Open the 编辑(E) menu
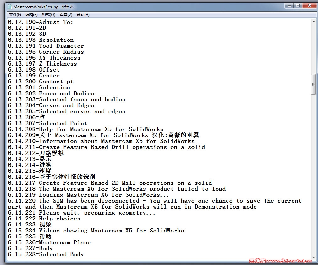Viewport: 318px width, 265px height. coord(31,15)
